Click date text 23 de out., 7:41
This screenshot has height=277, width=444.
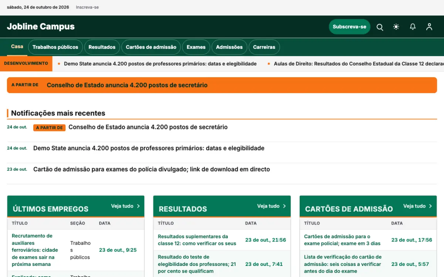[x=264, y=264]
